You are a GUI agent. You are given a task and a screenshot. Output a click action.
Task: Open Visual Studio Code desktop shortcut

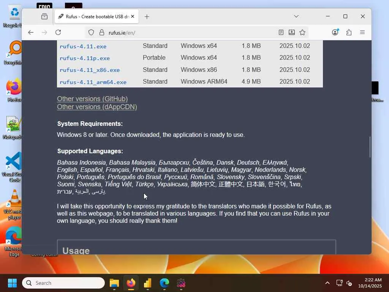click(x=13, y=167)
